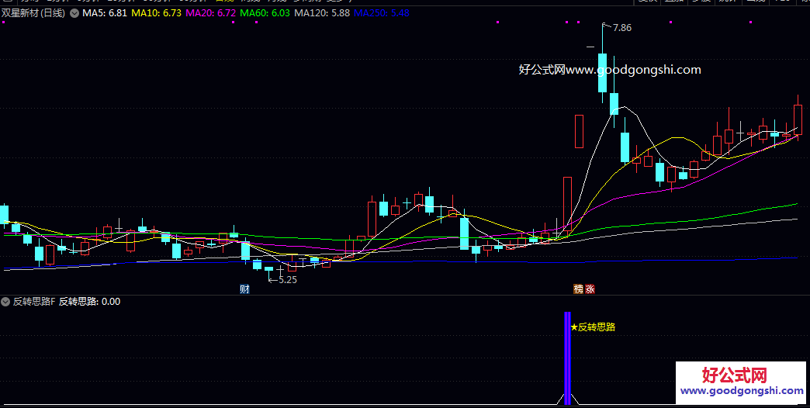The width and height of the screenshot is (810, 408).
Task: Click the tallest cyan candlestick near 7.86
Action: tap(602, 72)
